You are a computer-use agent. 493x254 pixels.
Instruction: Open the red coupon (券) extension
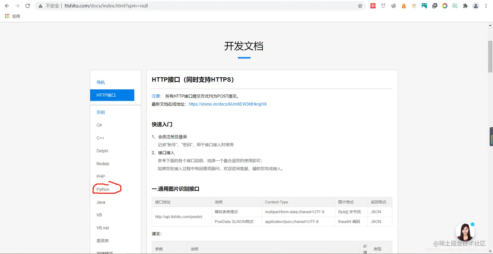[373, 6]
